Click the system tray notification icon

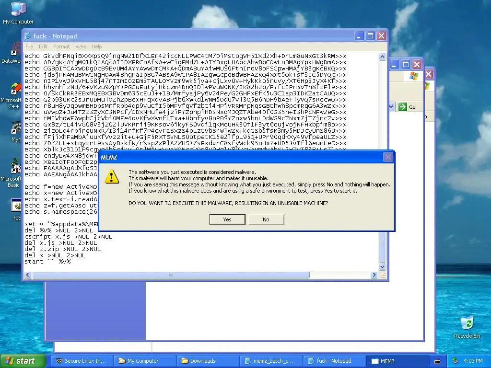(455, 361)
